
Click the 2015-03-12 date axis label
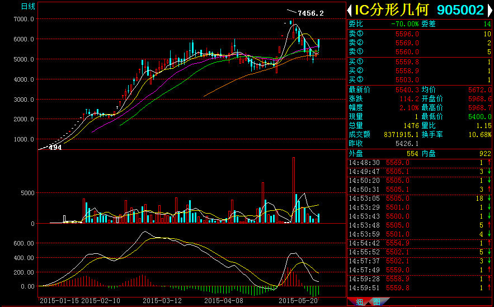(162, 301)
